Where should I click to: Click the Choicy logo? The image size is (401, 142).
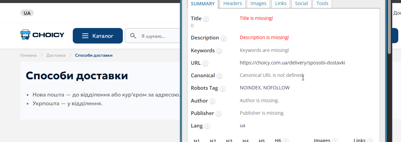(42, 35)
